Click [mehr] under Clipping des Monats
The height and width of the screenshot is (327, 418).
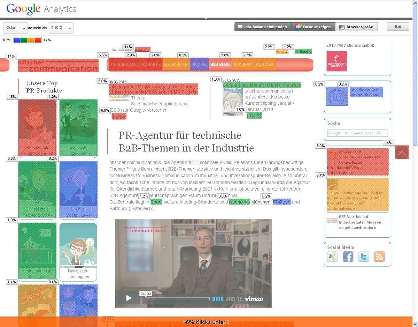(254, 116)
